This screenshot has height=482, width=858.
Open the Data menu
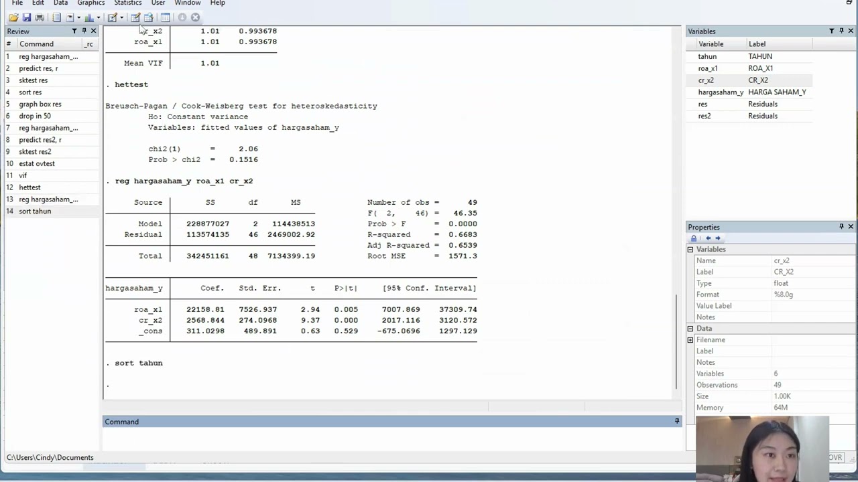point(60,3)
